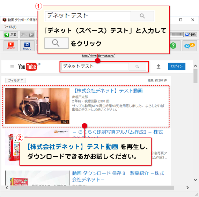The width and height of the screenshot is (199, 197).
Task: Click the vertical scrollbar thumb
Action: pyautogui.click(x=196, y=76)
